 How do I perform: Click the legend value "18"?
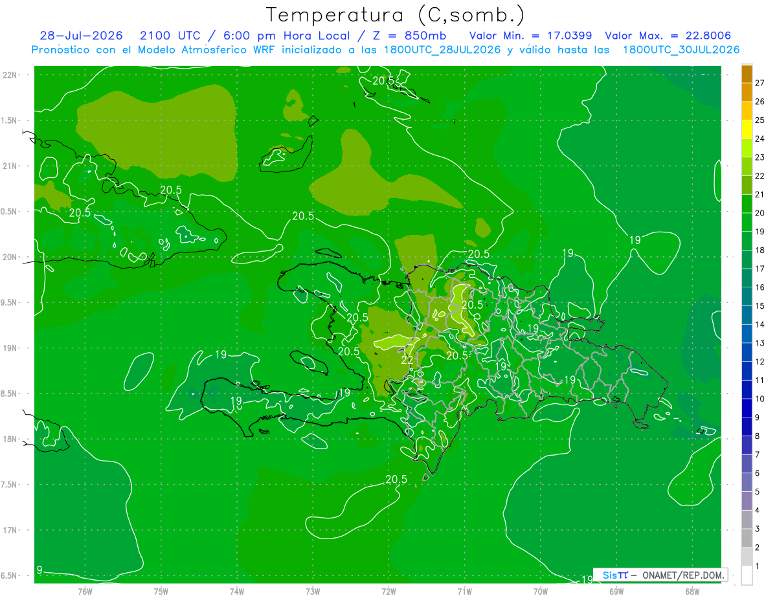tap(760, 250)
